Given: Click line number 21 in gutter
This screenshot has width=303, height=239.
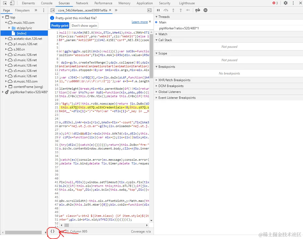Looking at the screenshot, I should tap(56, 107).
